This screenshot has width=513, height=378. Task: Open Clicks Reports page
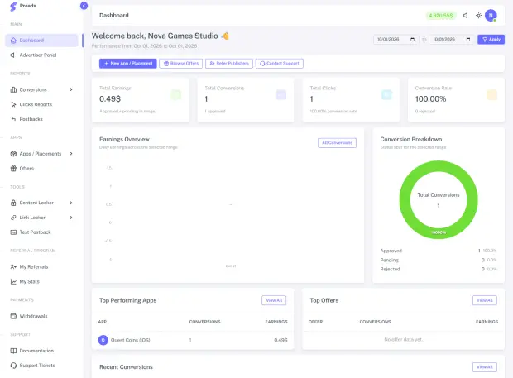coord(36,104)
